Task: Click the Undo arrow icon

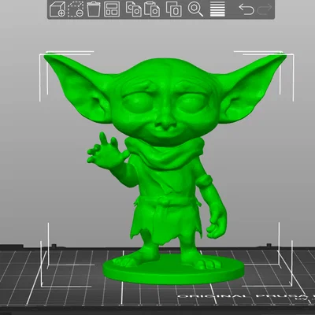Action: tap(246, 9)
